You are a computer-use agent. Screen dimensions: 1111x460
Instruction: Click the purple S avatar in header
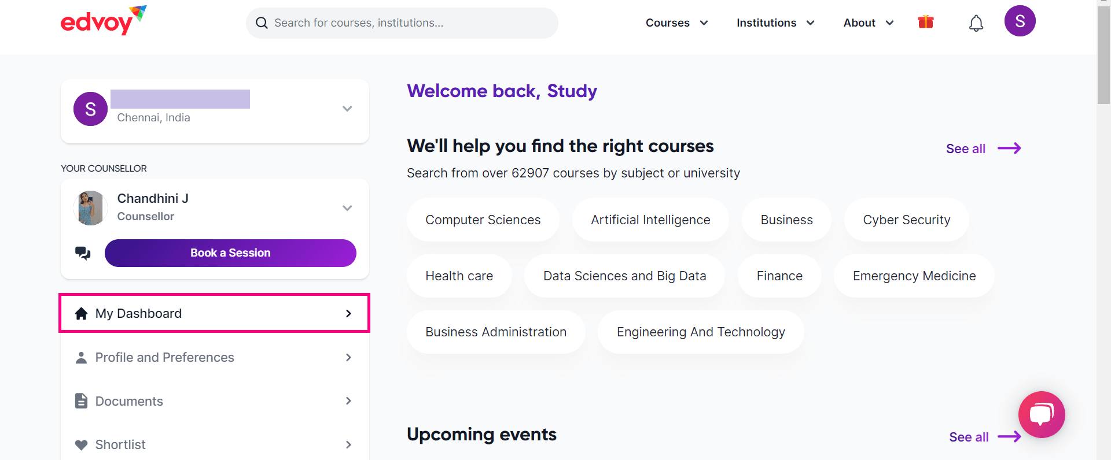[x=1020, y=21]
